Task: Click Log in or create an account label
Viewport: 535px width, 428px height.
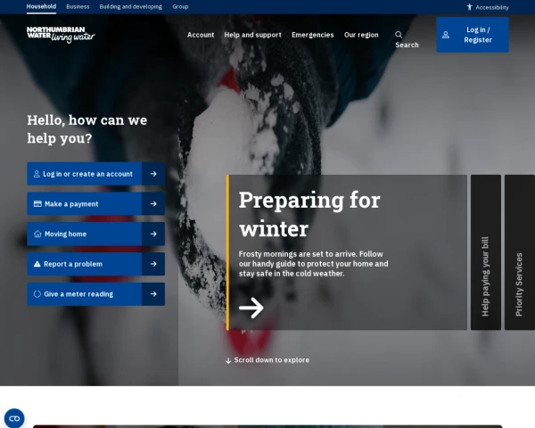Action: coord(87,174)
